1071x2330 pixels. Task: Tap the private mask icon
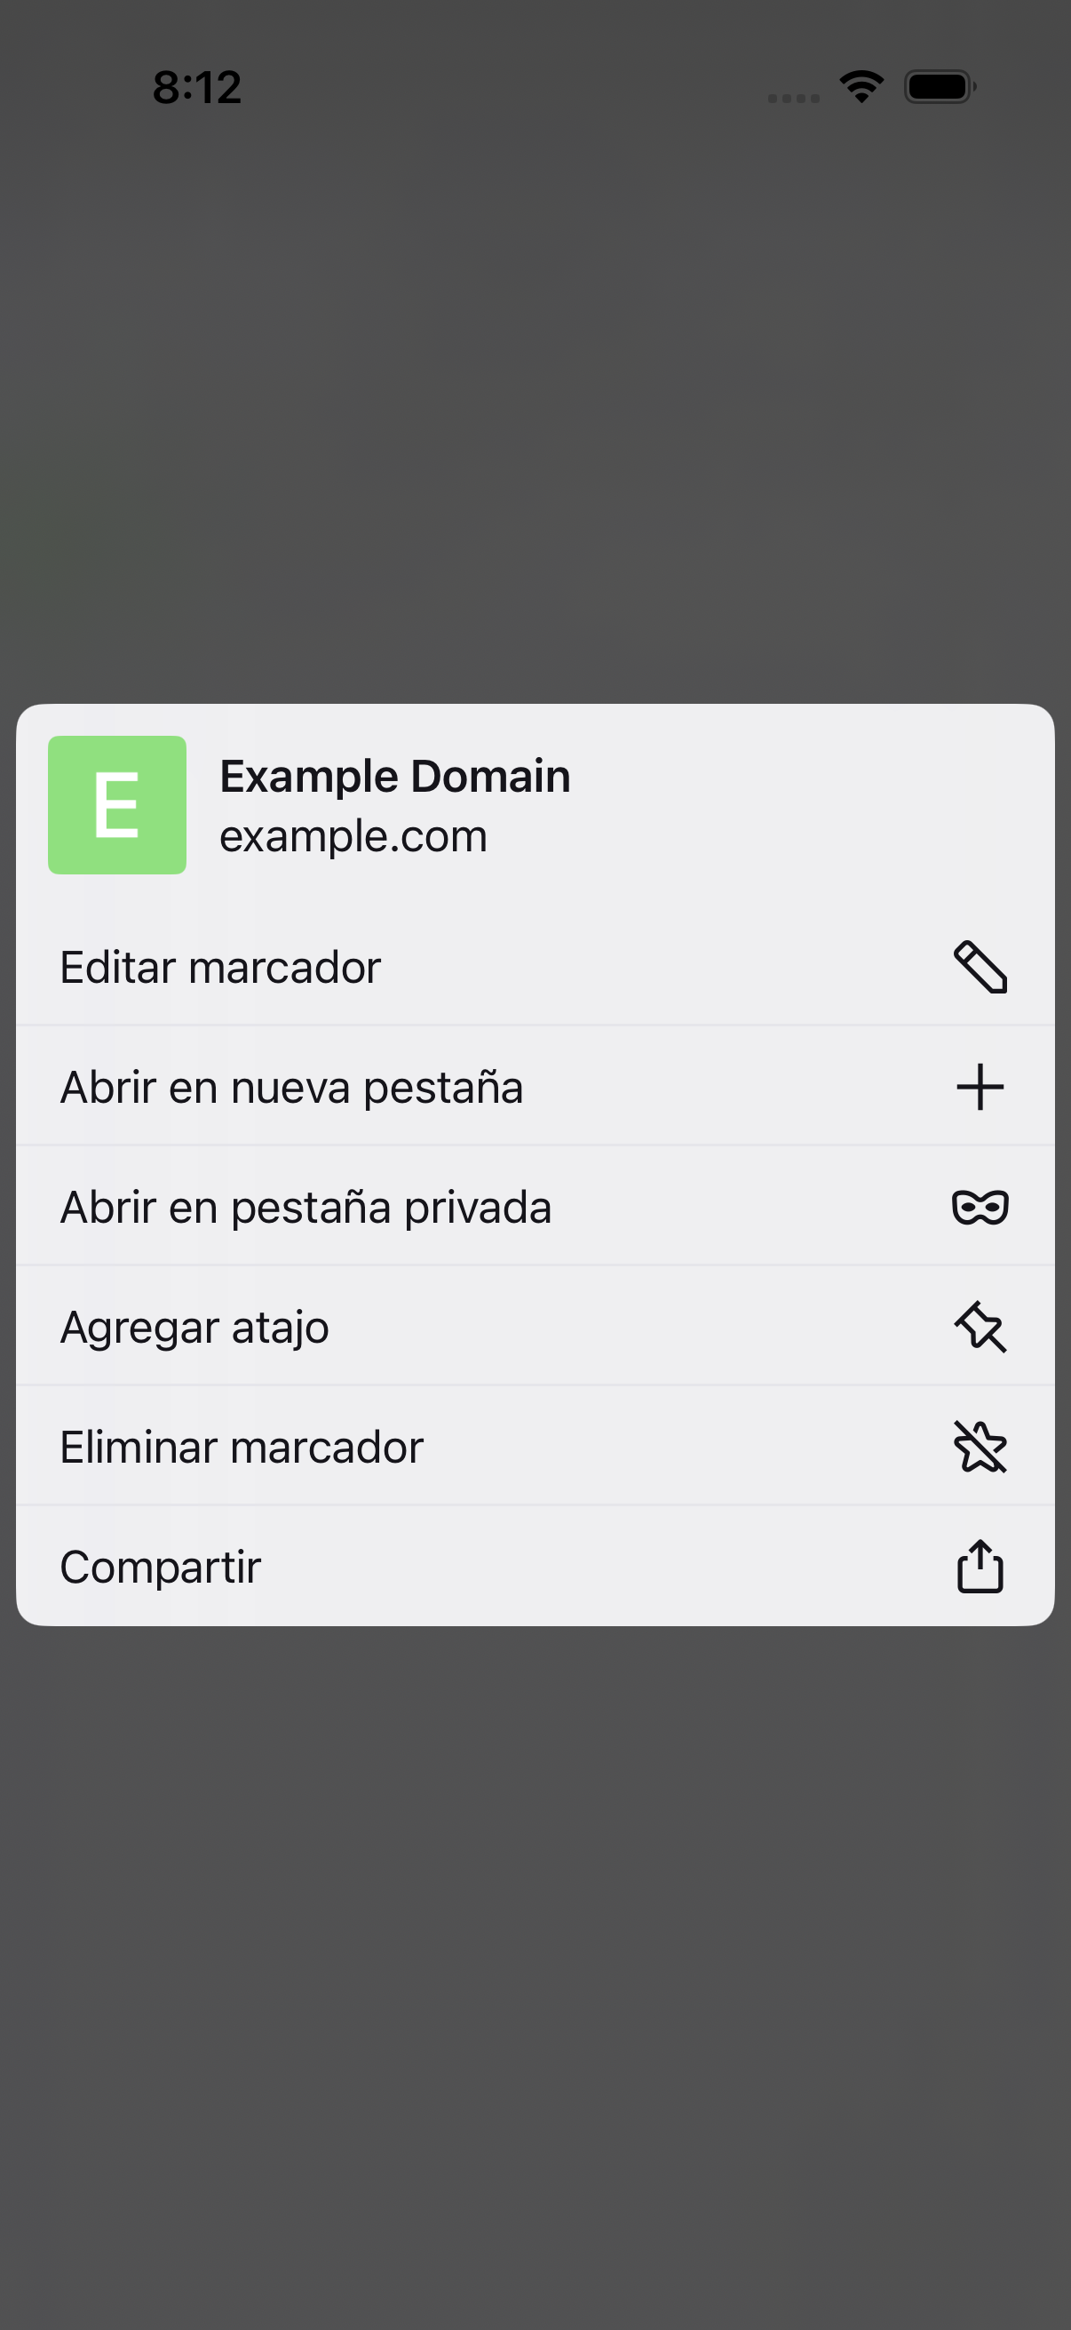(980, 1207)
